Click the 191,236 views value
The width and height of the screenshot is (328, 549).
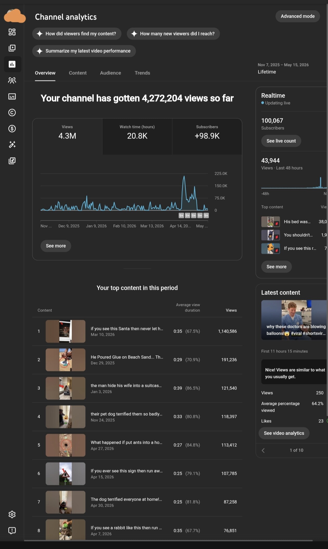click(229, 360)
